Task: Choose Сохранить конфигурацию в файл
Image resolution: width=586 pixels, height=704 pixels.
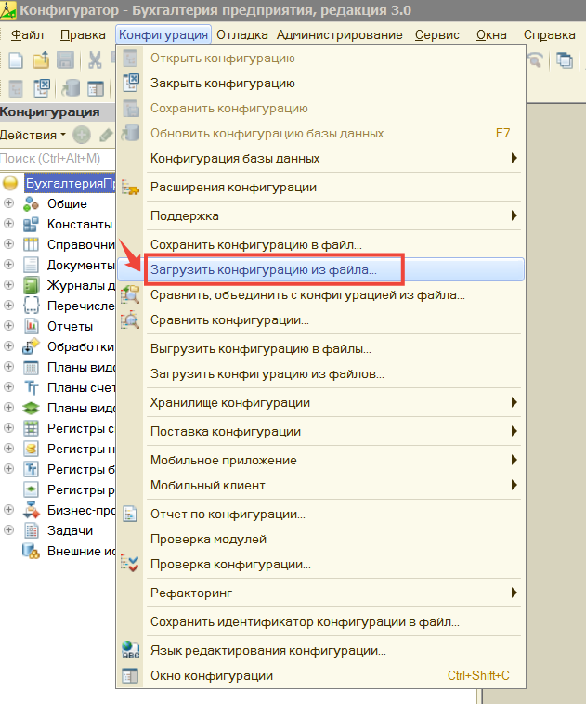Action: coord(320,244)
